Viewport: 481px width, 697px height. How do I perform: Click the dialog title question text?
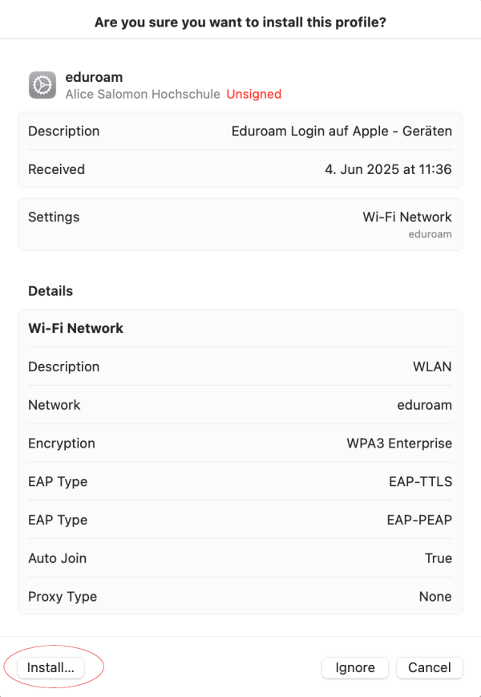240,22
